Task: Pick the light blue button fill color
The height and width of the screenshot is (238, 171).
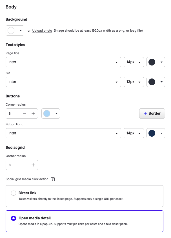Action: 50,113
